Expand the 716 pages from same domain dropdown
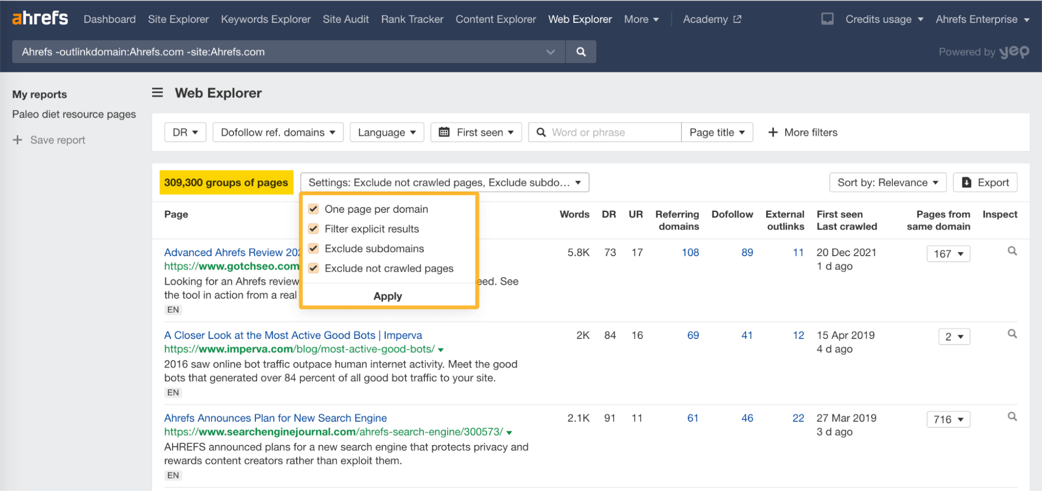1042x491 pixels. 948,419
